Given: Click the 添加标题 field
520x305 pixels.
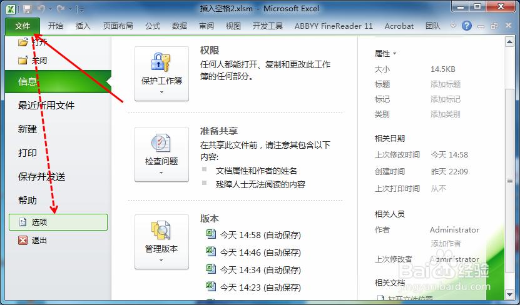Looking at the screenshot, I should click(446, 84).
